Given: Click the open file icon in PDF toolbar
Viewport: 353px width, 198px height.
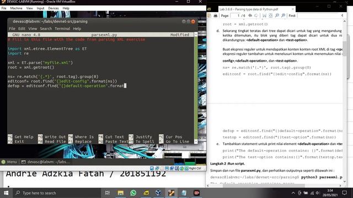Looking at the screenshot, I should [210, 15].
